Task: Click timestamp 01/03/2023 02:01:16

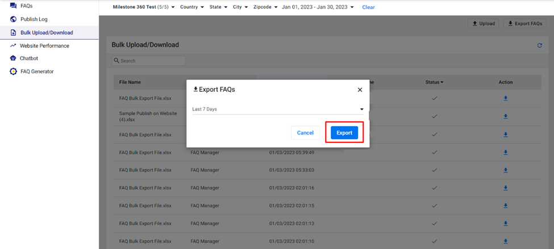Action: (x=291, y=188)
